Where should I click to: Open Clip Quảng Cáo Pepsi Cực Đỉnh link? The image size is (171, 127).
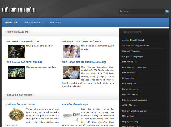[x=25, y=62]
